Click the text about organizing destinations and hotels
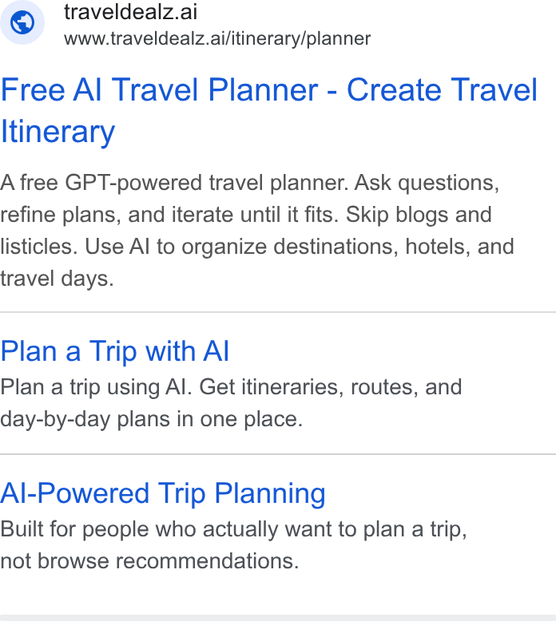Viewport: 556px width, 621px height. point(300,247)
